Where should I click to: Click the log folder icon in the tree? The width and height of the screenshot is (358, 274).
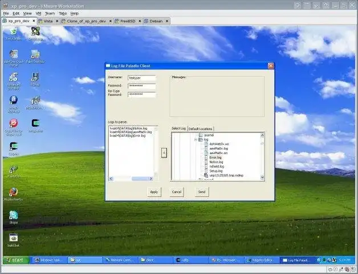(201, 139)
